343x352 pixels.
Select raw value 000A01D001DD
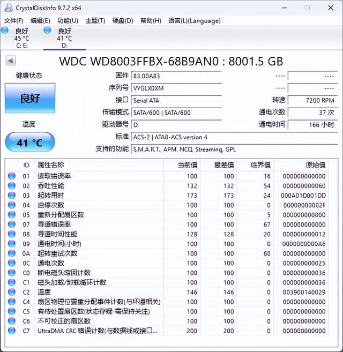tap(303, 196)
